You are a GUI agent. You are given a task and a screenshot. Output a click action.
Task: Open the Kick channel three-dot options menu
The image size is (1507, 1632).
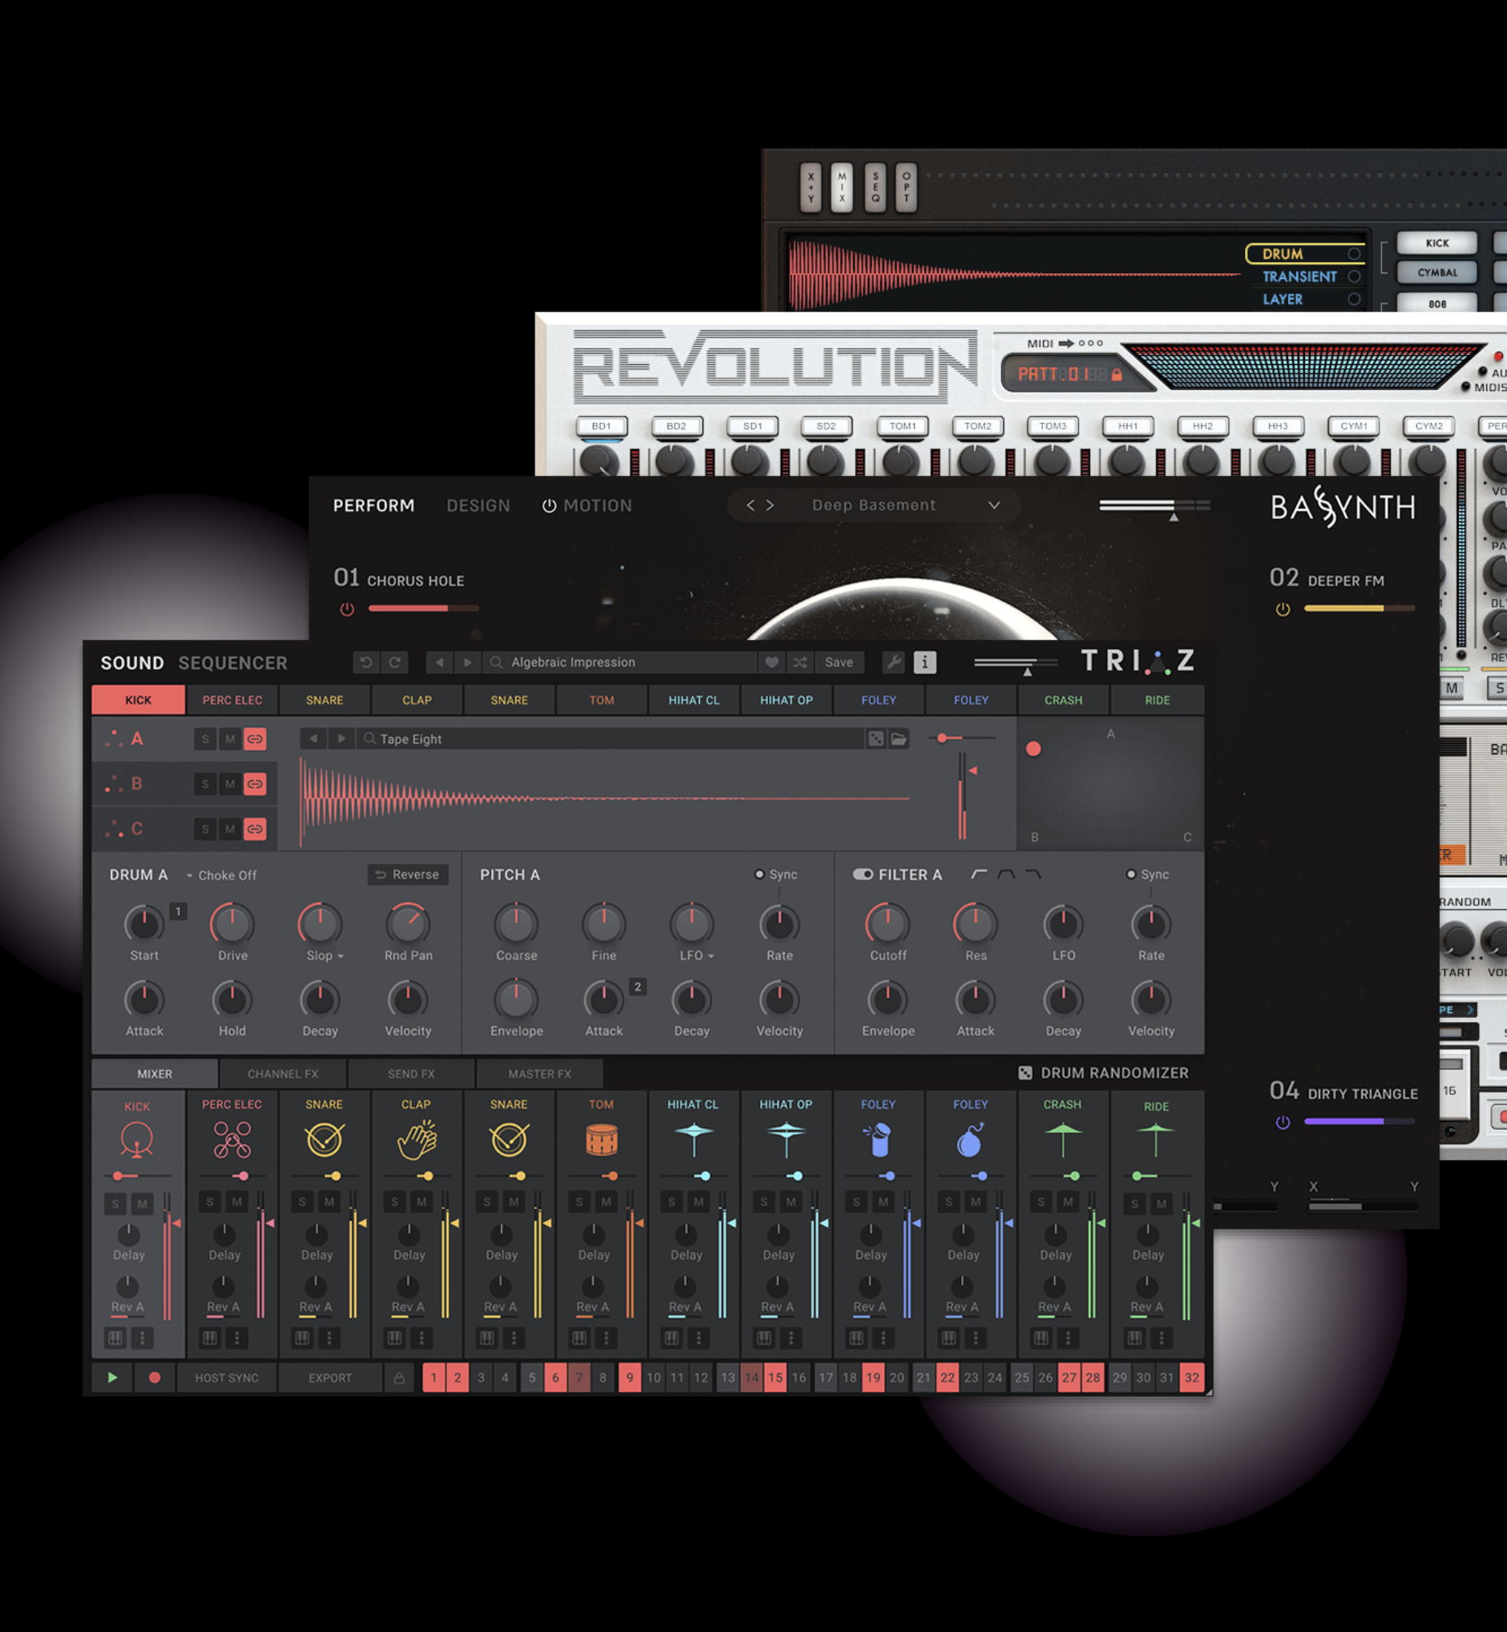coord(142,1338)
